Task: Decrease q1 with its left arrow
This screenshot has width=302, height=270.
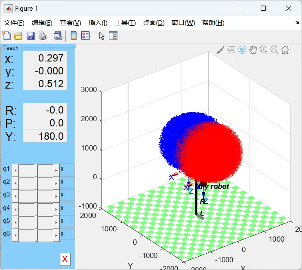Action: pyautogui.click(x=15, y=171)
